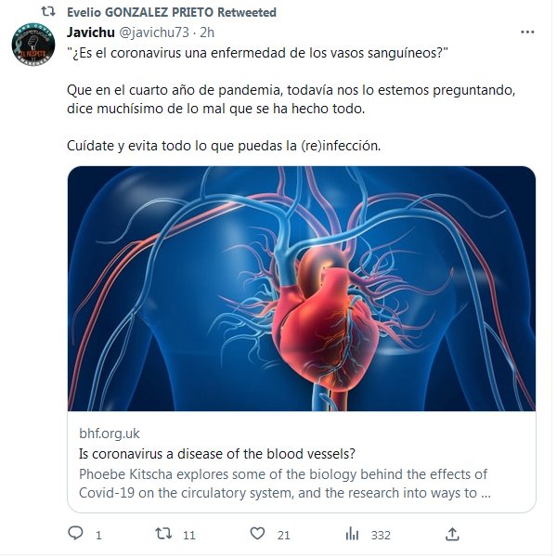Screen dimensions: 557x557
Task: View tweet analytics bar chart icon
Action: point(353,534)
